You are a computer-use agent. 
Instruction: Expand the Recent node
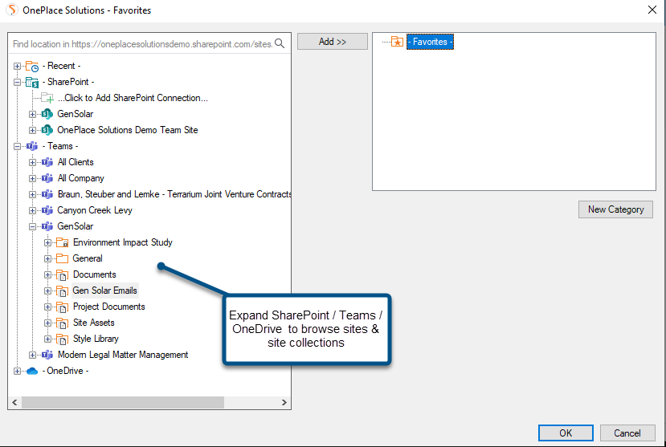(x=17, y=66)
